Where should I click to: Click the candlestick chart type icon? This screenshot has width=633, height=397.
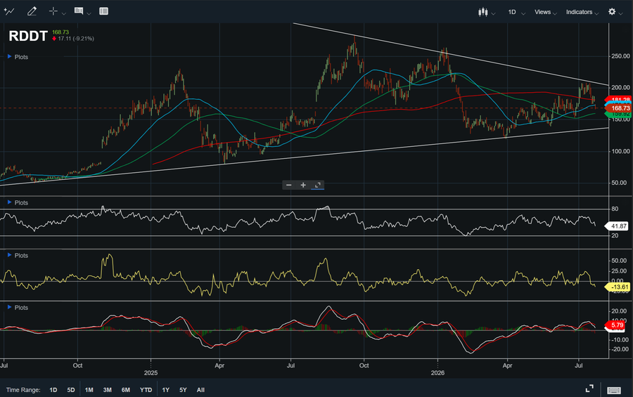482,12
